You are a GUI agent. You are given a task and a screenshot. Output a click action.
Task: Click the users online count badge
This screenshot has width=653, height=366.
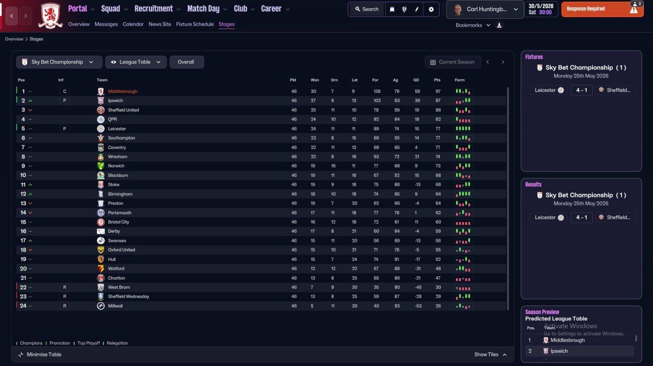pos(638,4)
